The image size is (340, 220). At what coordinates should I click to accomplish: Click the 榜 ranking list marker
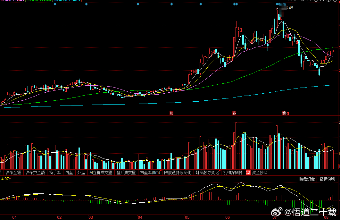click(284, 113)
